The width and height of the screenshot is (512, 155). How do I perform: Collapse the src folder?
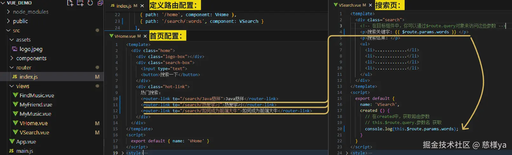[x=8, y=30]
